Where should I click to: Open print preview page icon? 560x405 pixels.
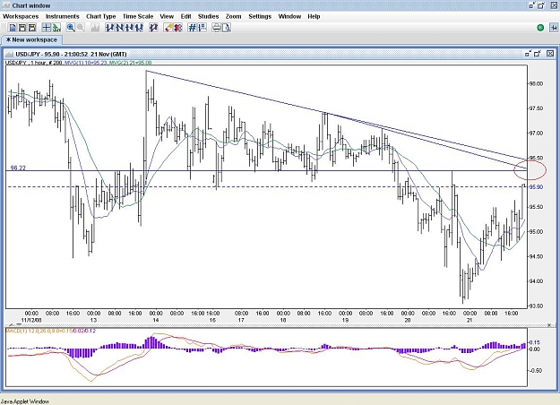tap(227, 28)
